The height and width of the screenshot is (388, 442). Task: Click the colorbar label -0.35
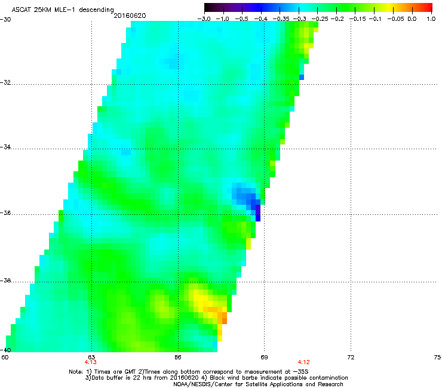pyautogui.click(x=281, y=19)
